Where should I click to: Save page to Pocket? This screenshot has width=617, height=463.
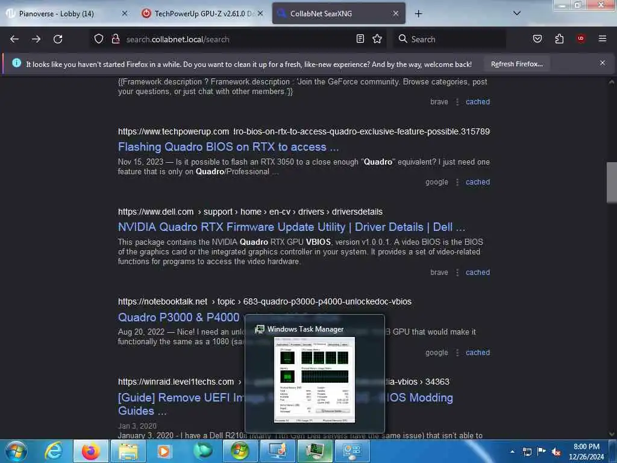pos(537,39)
